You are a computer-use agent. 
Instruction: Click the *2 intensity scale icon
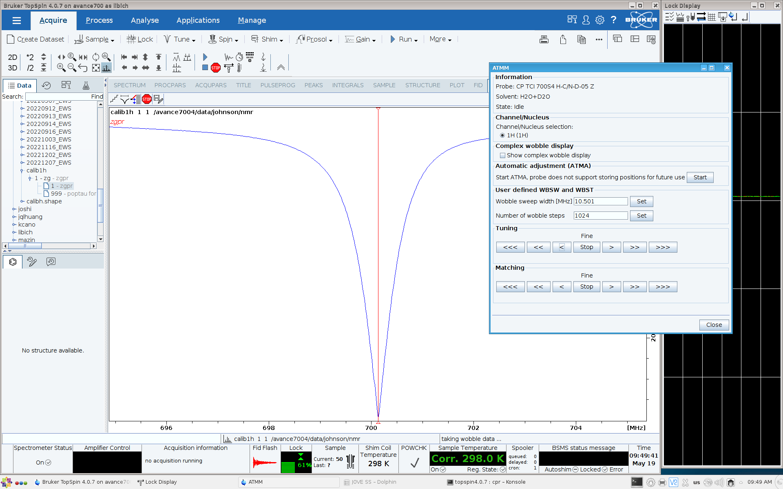pyautogui.click(x=30, y=57)
